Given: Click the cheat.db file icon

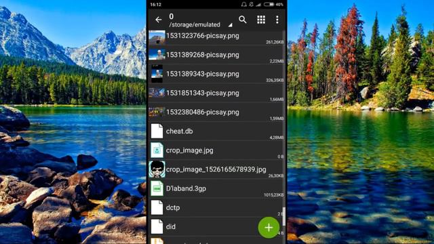Looking at the screenshot, I should click(157, 131).
